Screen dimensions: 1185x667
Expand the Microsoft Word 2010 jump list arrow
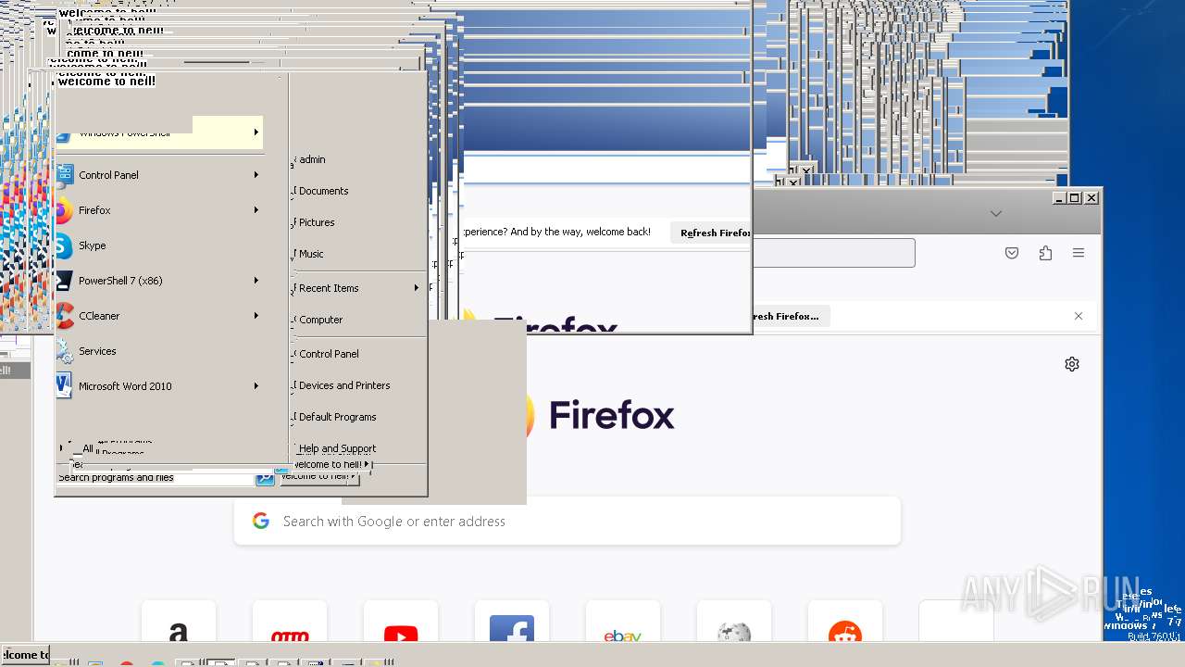[x=256, y=386]
